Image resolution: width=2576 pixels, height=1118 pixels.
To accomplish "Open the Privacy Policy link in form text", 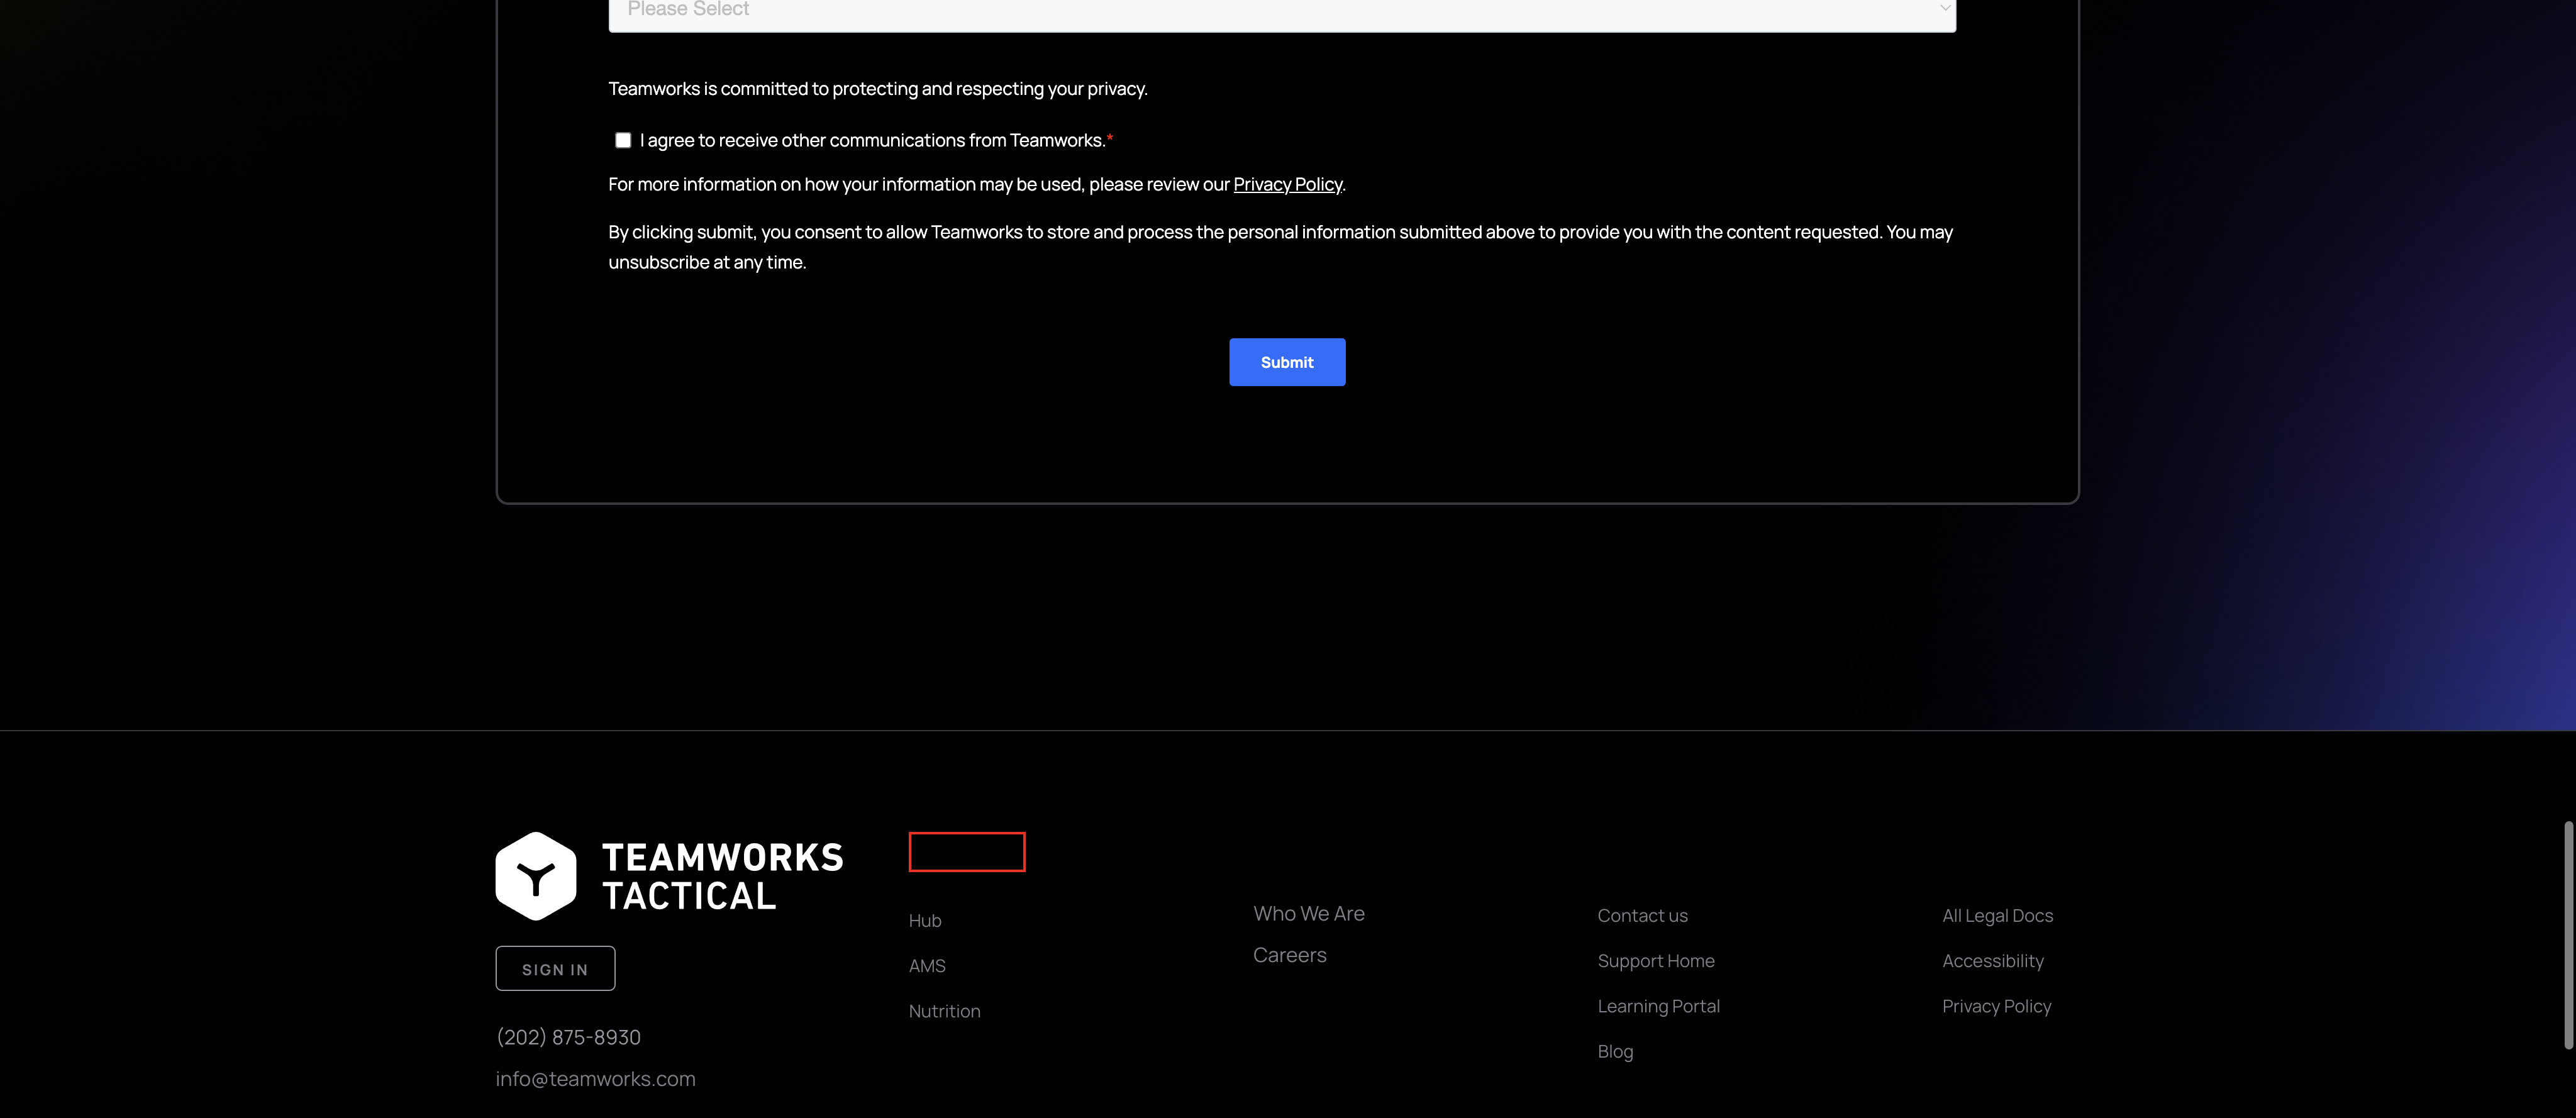I will [x=1287, y=184].
